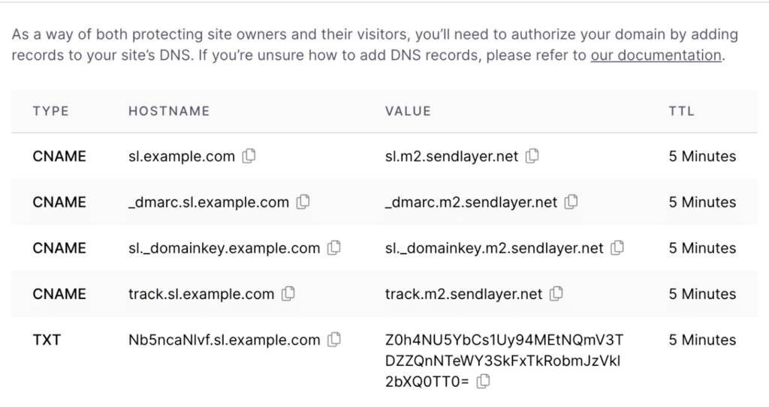Open the "our documentation" link
The height and width of the screenshot is (407, 769).
656,55
